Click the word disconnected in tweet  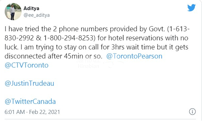(x=25, y=56)
